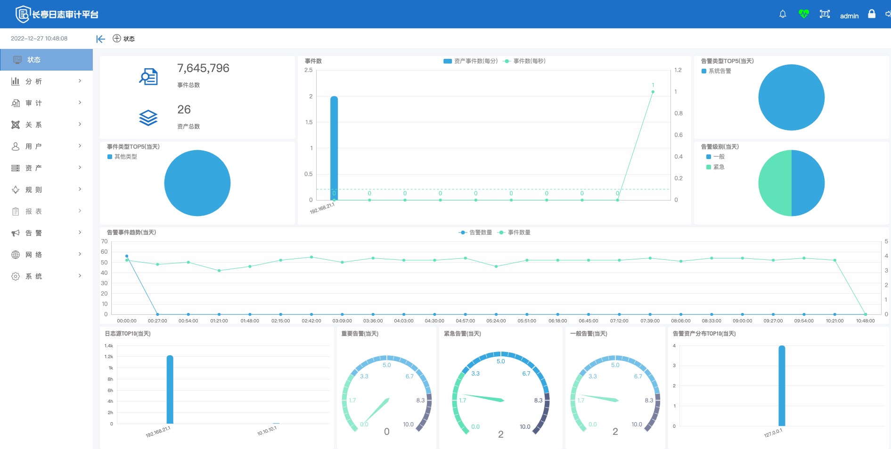Open the 系统 sidebar menu label
The image size is (891, 449).
(33, 276)
